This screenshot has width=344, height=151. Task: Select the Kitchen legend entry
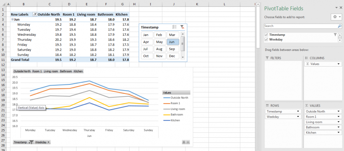(x=172, y=120)
